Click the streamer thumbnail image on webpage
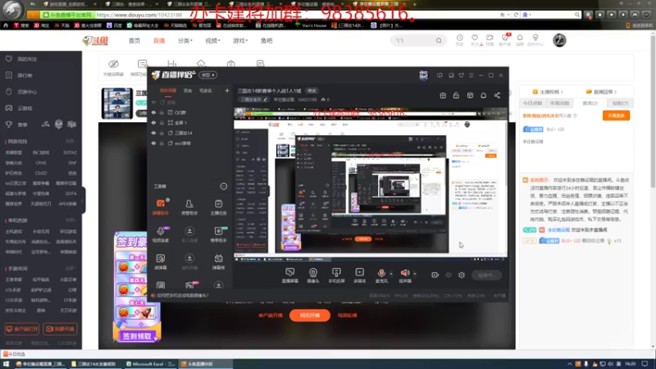Viewport: 656px width, 369px height. pyautogui.click(x=117, y=103)
